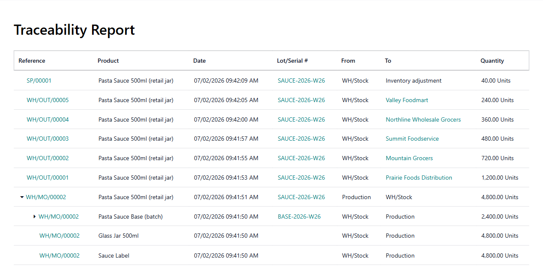Viewport: 543px width, 272px height.
Task: Click the 2,400.00 Units quantity
Action: pos(500,216)
